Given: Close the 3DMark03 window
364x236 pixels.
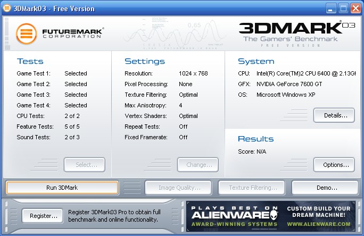Looking at the screenshot, I should (355, 9).
